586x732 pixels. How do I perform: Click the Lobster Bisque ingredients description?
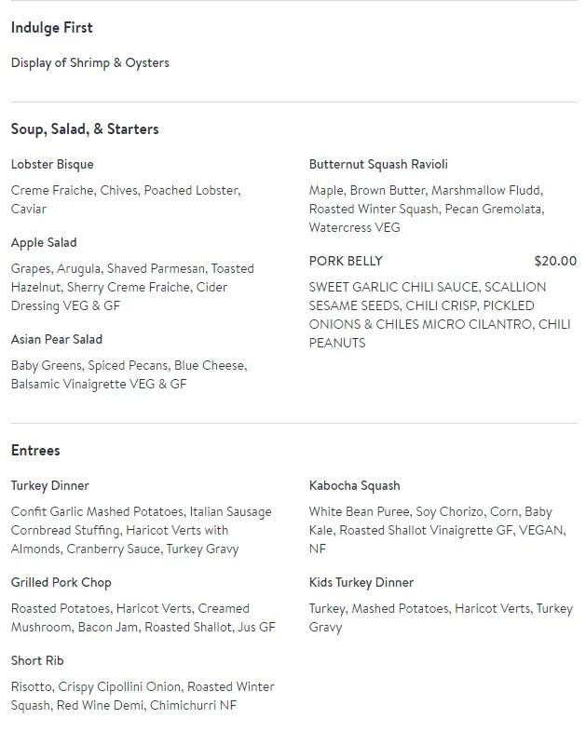point(126,200)
